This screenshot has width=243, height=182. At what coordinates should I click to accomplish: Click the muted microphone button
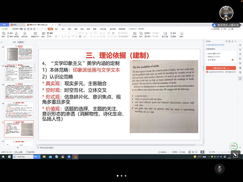pyautogui.click(x=219, y=169)
